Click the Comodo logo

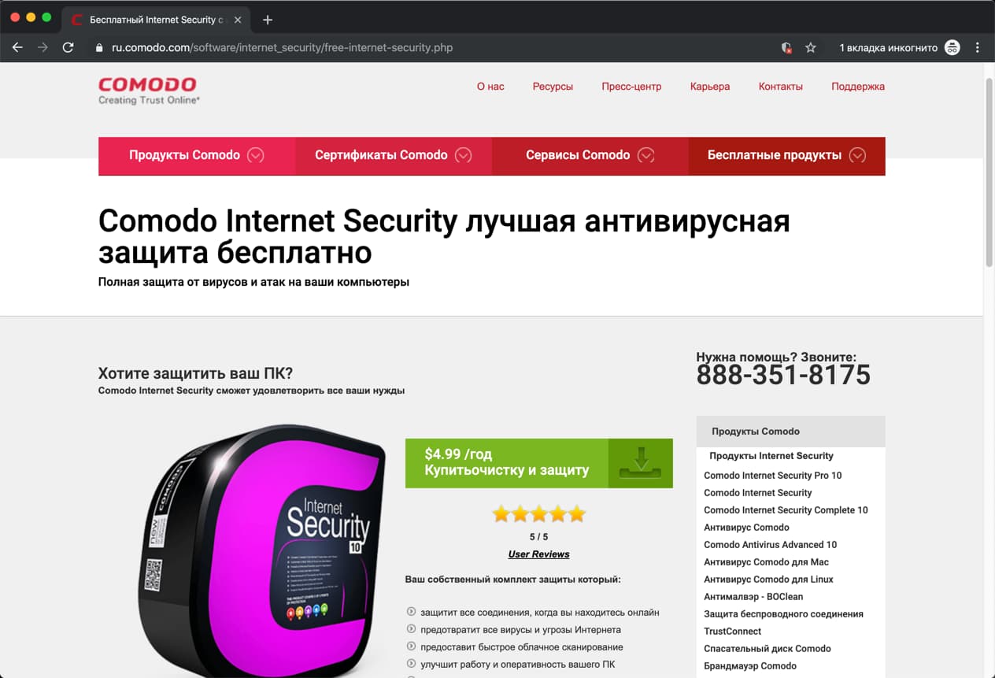(x=148, y=91)
